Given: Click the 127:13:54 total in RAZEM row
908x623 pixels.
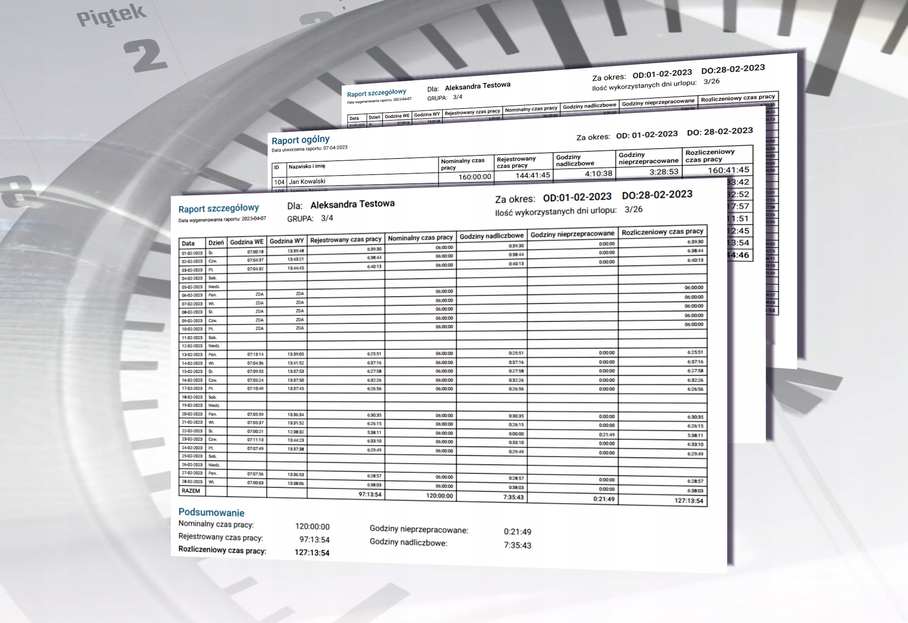Looking at the screenshot, I should [x=688, y=501].
